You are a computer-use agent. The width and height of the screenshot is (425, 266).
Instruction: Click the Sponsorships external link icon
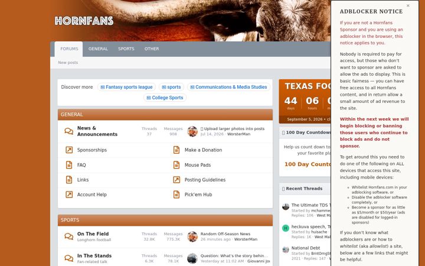[x=69, y=150]
